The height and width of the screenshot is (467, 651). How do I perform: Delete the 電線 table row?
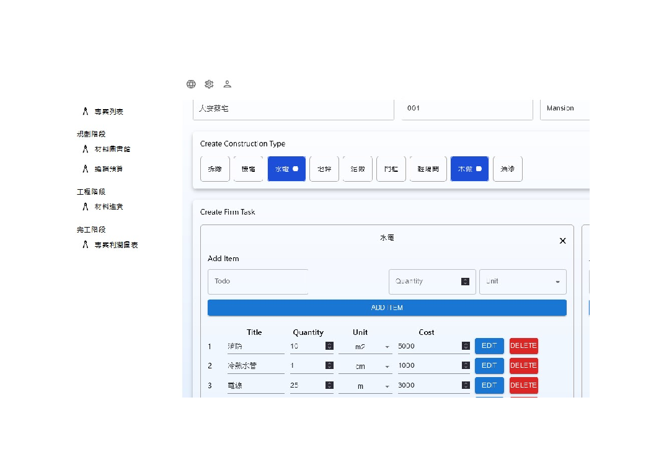tap(523, 385)
